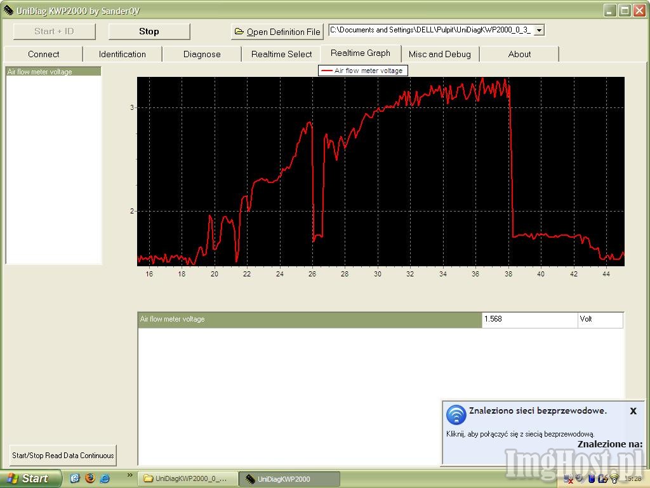Viewport: 650px width, 488px height.
Task: Click the x-axis label 30 on the graph
Action: pos(377,274)
